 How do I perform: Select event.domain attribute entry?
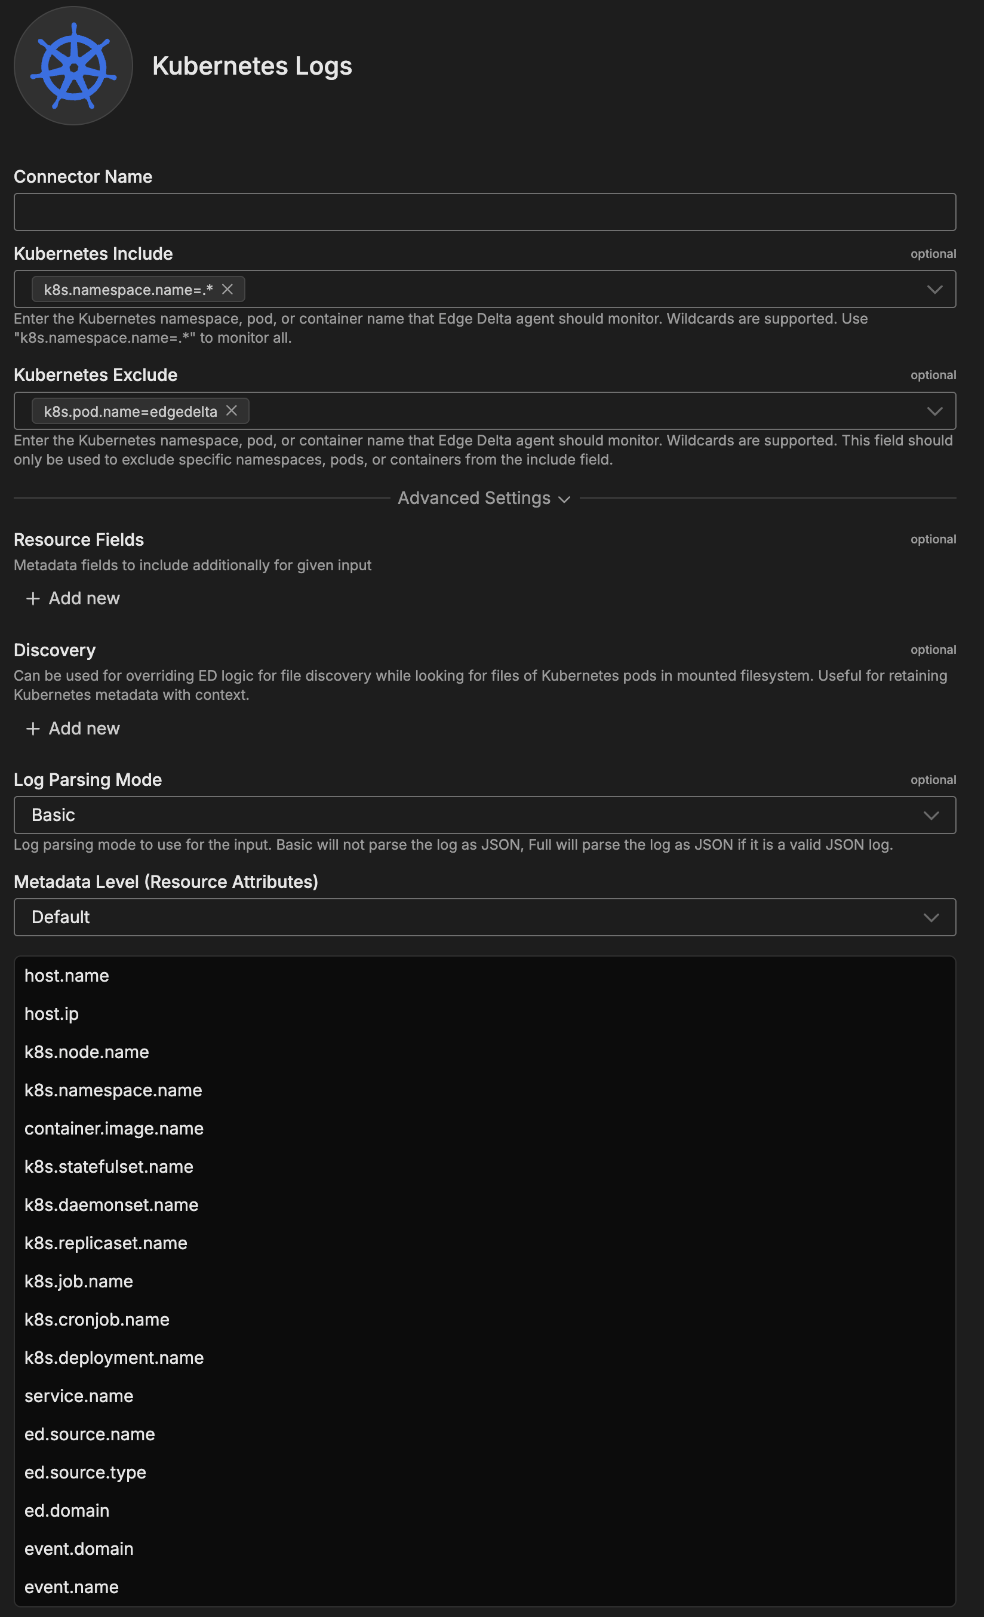tap(79, 1549)
